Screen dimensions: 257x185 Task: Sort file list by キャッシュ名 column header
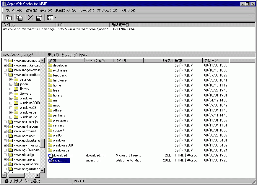99,61
